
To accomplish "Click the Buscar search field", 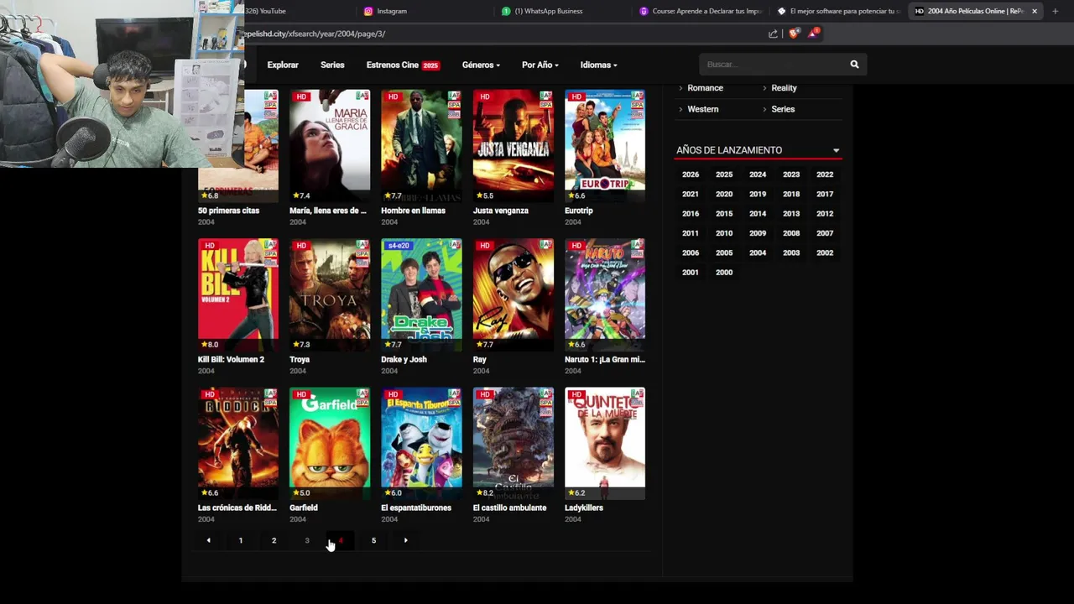I will coord(772,65).
